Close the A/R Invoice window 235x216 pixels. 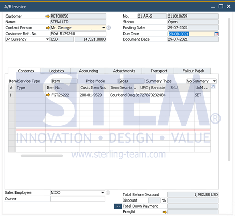[229, 7]
